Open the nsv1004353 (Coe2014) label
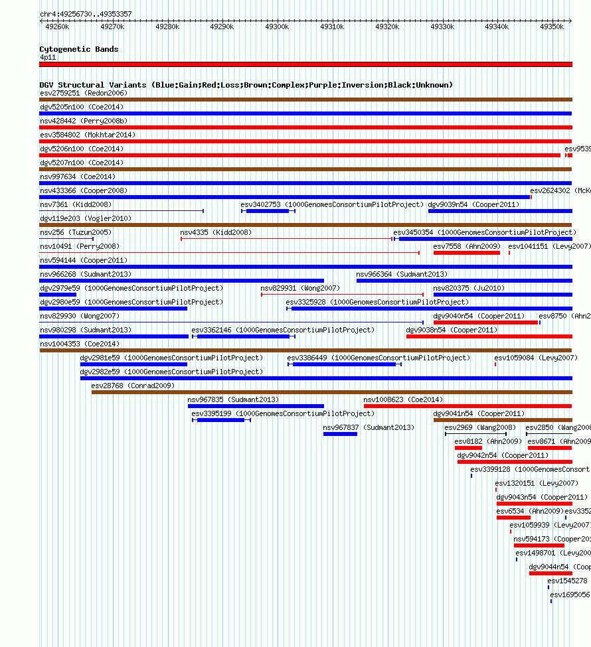The image size is (591, 647). [x=80, y=344]
